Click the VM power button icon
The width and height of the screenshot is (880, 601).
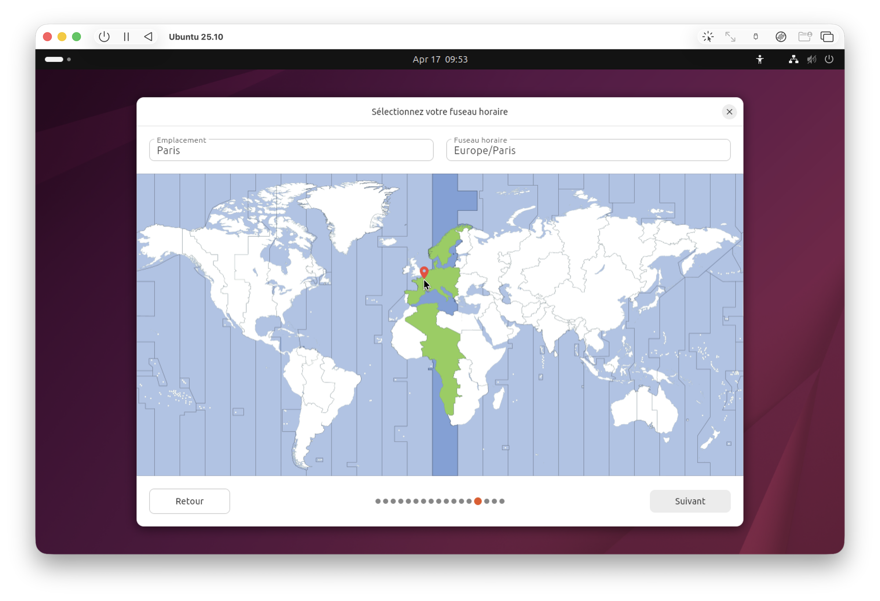pos(104,37)
